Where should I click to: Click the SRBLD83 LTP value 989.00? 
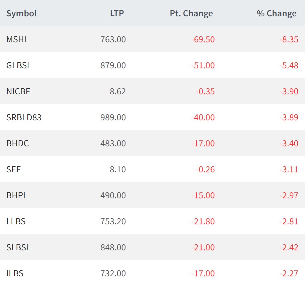coord(113,117)
